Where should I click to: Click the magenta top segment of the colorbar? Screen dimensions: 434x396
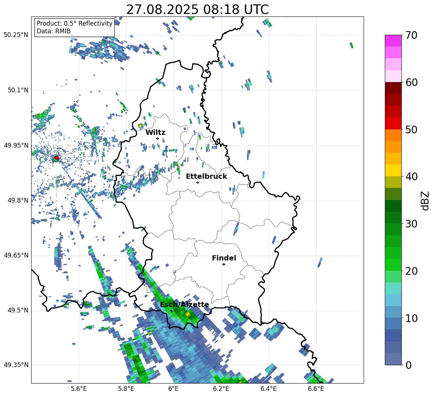[x=393, y=41]
